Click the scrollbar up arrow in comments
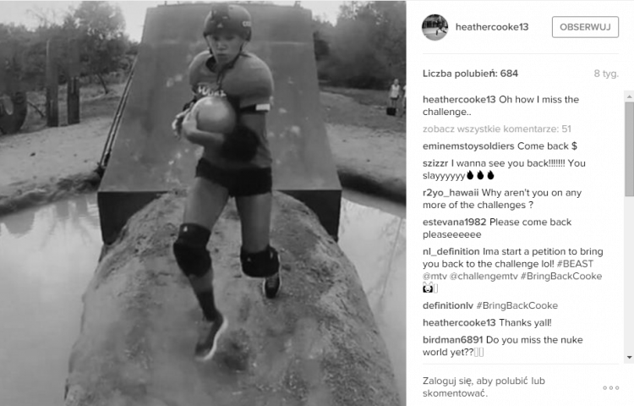 (x=629, y=96)
